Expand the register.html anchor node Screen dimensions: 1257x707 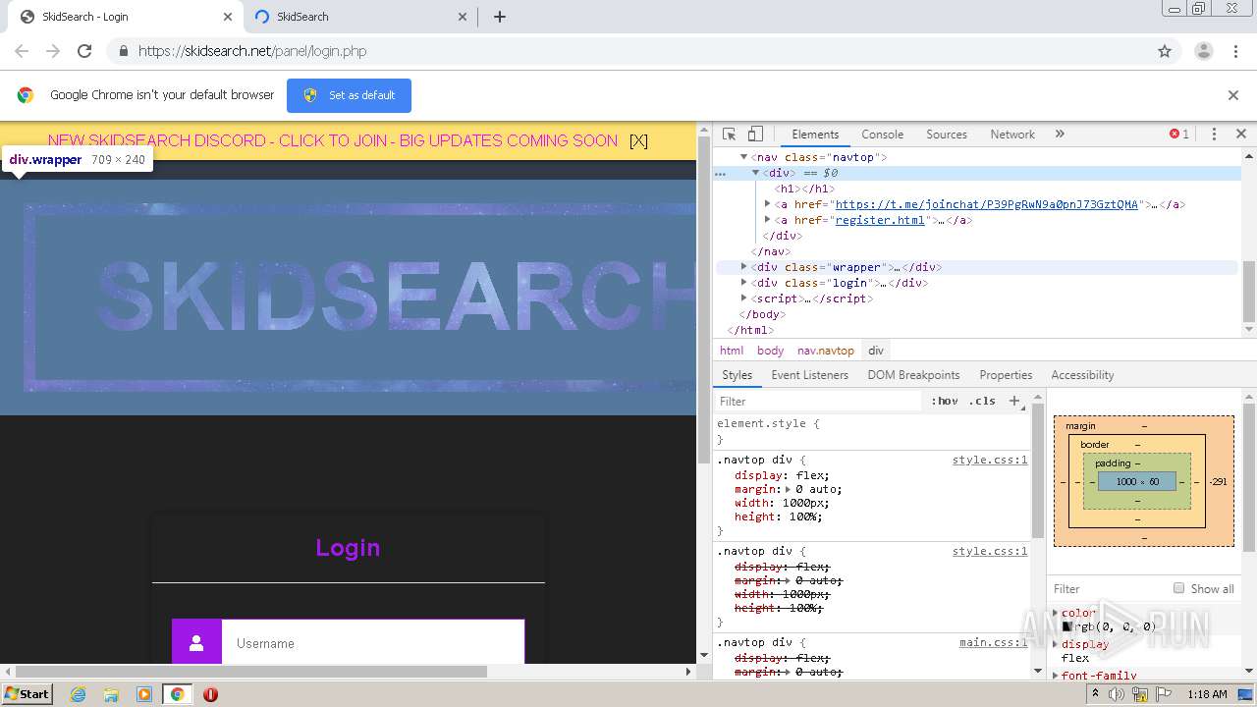[x=767, y=220]
